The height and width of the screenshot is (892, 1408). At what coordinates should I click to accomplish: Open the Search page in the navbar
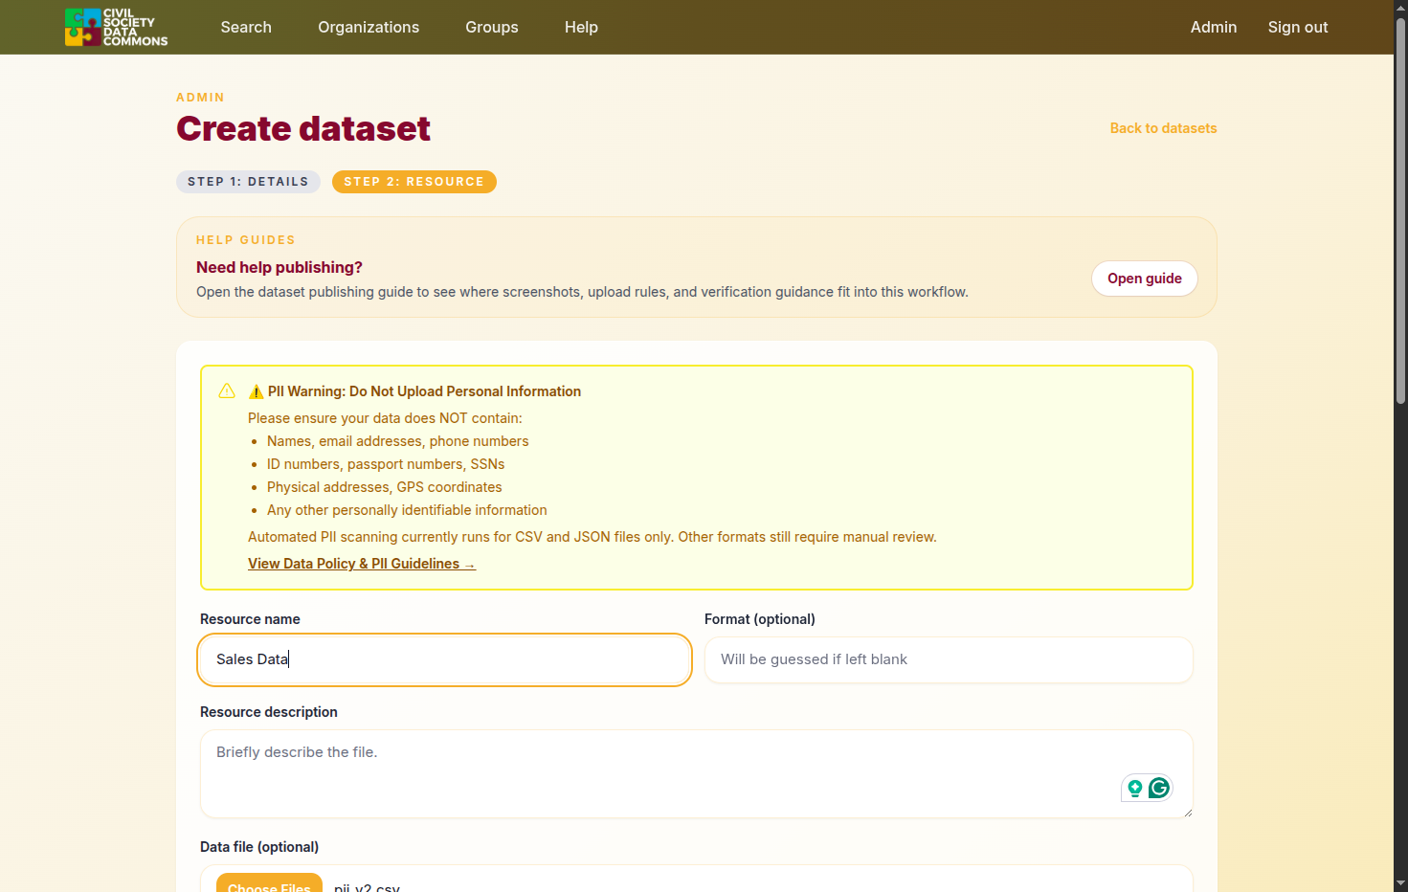[x=246, y=27]
